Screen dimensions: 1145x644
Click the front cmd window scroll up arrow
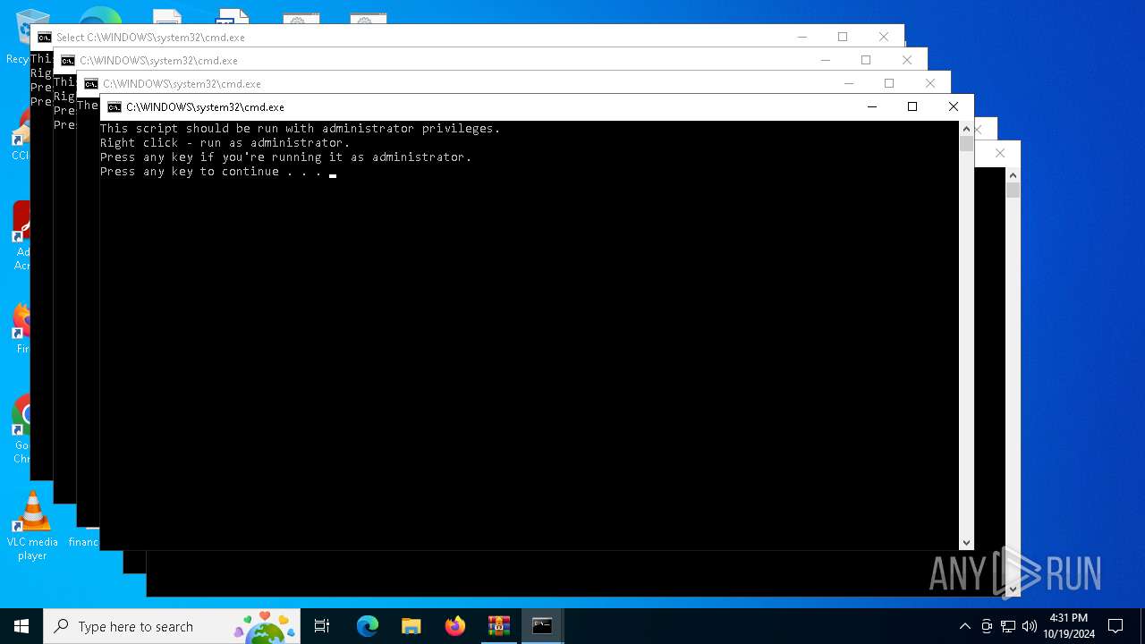pyautogui.click(x=966, y=129)
